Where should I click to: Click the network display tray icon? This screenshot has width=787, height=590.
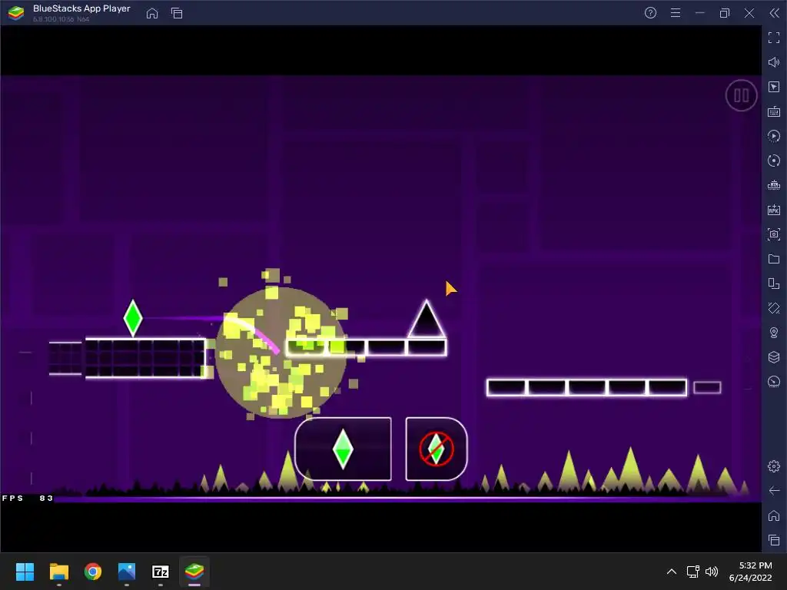pyautogui.click(x=692, y=572)
